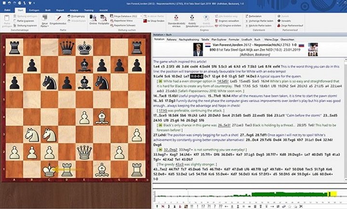The width and height of the screenshot is (347, 209).
Task: Open the Ansicht ribbon tab
Action: (103, 10)
